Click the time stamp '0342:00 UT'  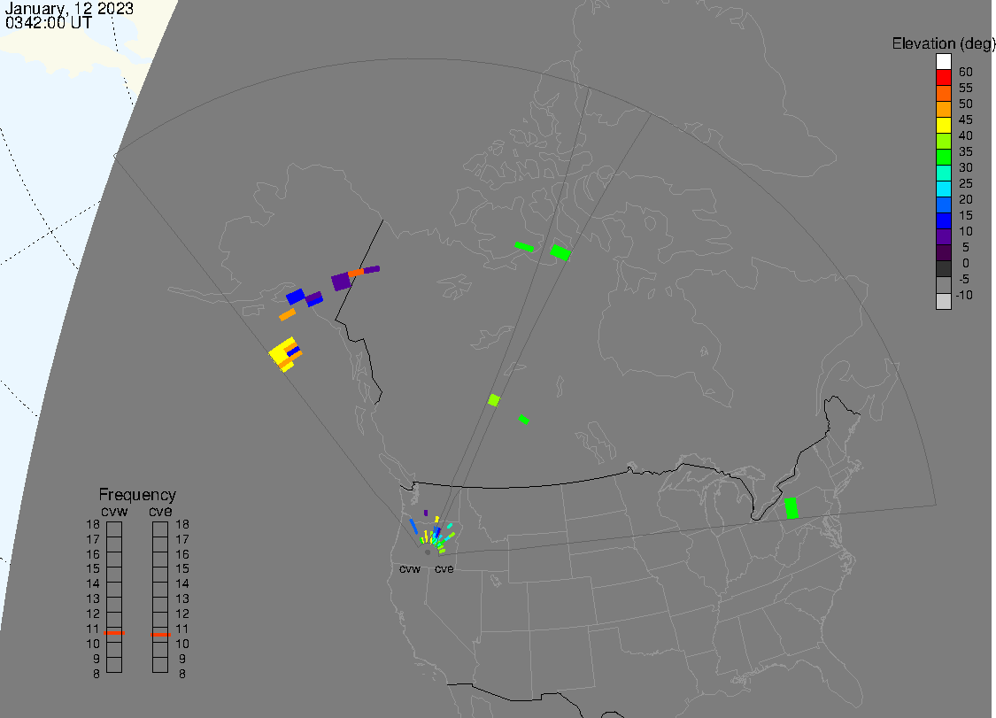point(49,23)
